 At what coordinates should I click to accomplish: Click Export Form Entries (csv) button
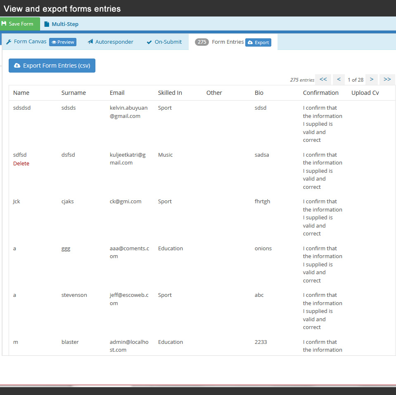[52, 66]
